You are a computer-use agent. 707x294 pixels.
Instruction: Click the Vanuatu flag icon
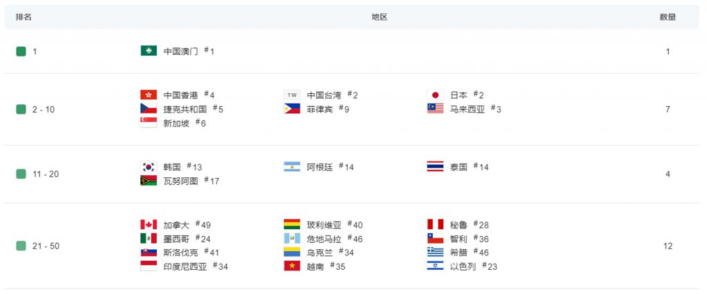tap(148, 181)
